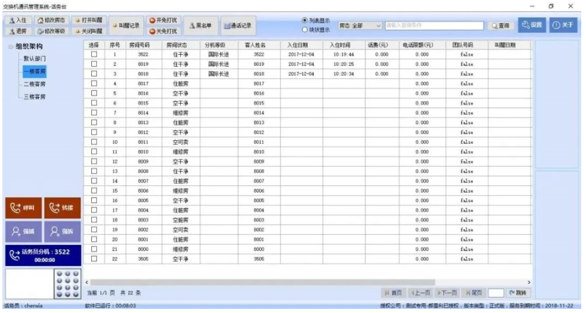Click the 入住 check-in icon button
The image size is (586, 313).
pyautogui.click(x=16, y=20)
